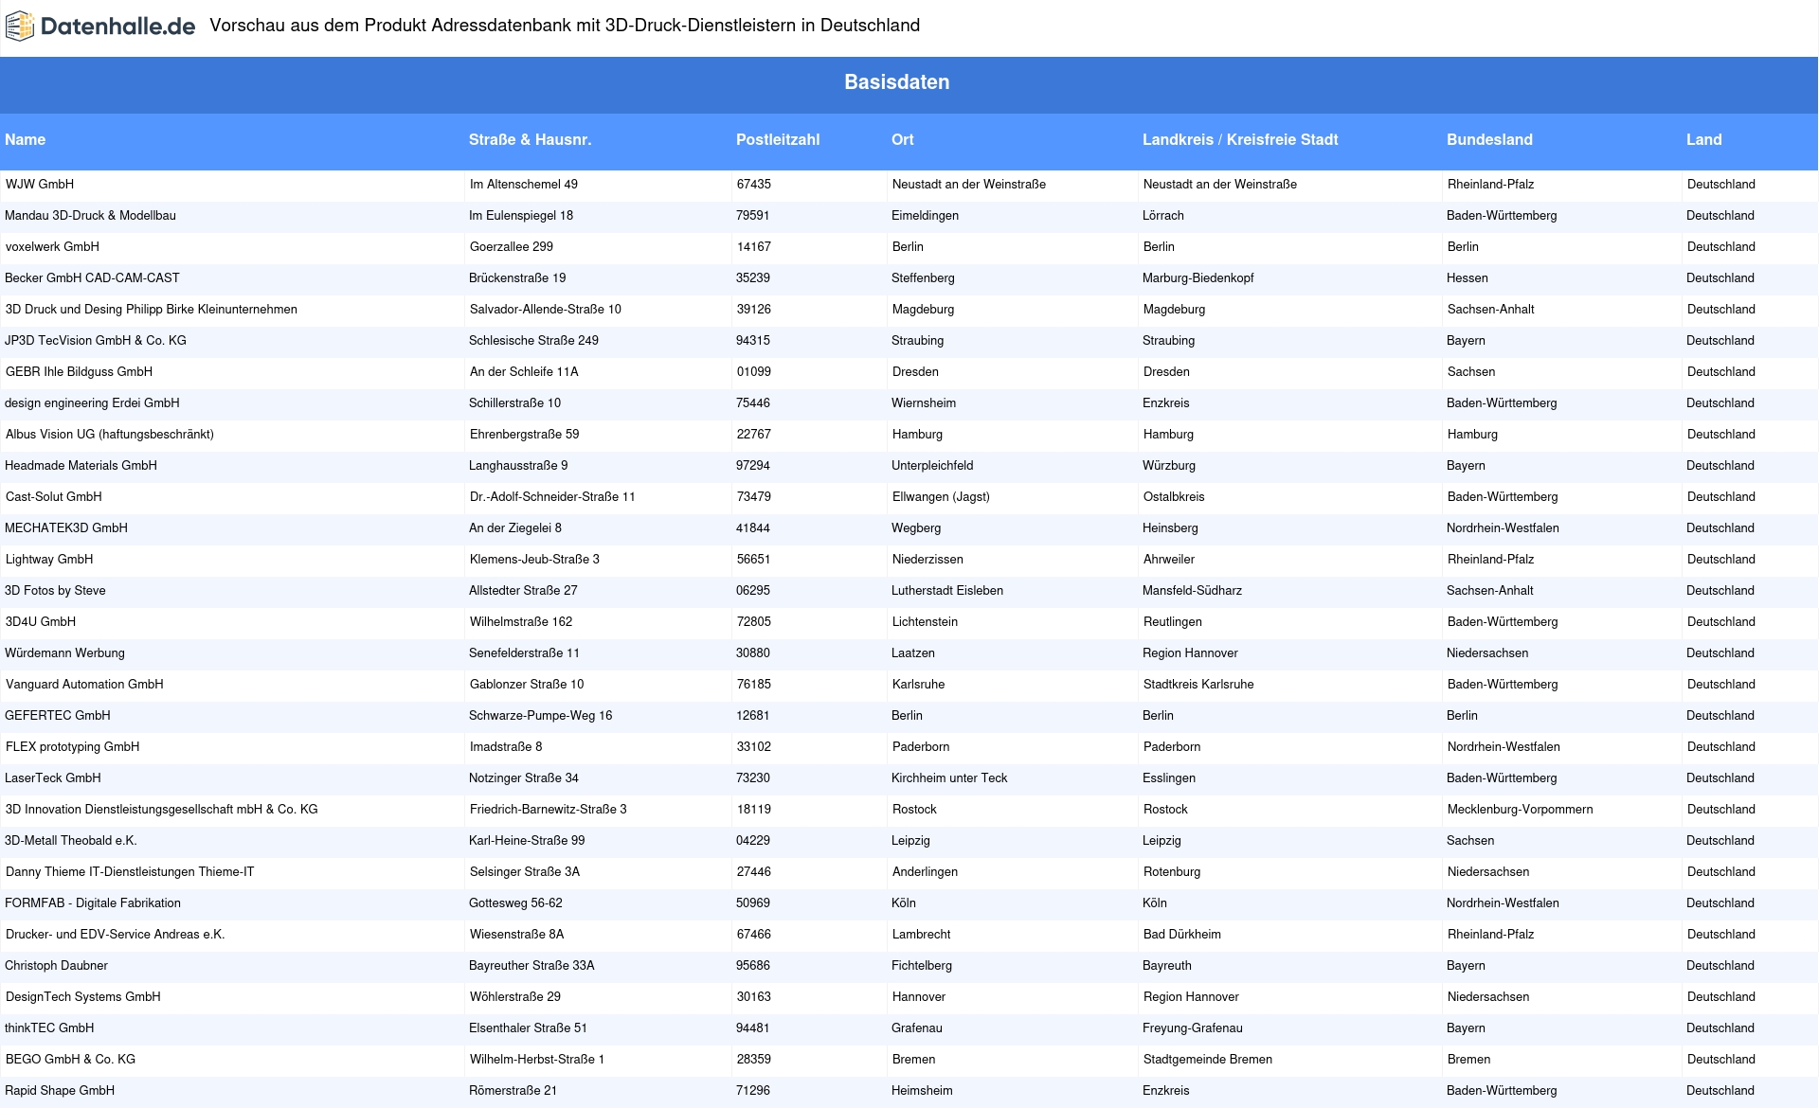Click GEBR Ihle Bildguss GmbH name
This screenshot has height=1108, width=1819.
79,371
